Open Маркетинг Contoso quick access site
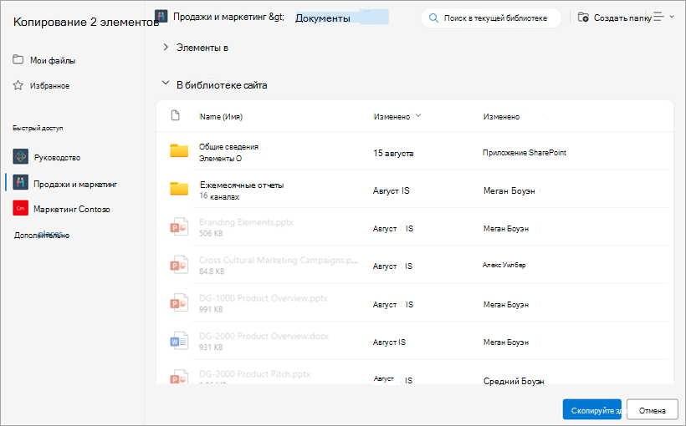Image resolution: width=686 pixels, height=426 pixels. click(72, 210)
